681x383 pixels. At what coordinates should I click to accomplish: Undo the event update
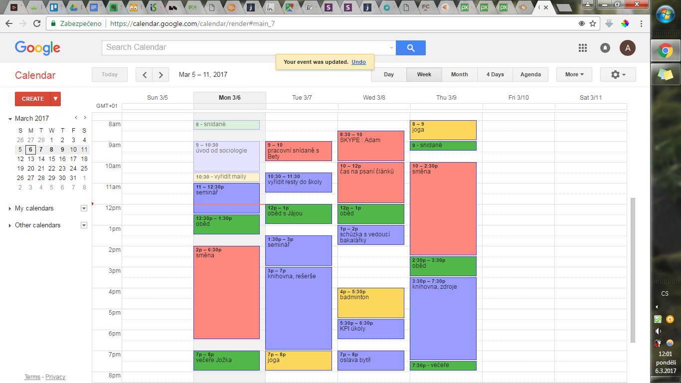[x=358, y=61]
